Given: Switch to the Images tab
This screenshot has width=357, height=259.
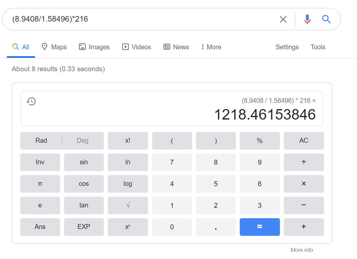Looking at the screenshot, I should coord(94,47).
